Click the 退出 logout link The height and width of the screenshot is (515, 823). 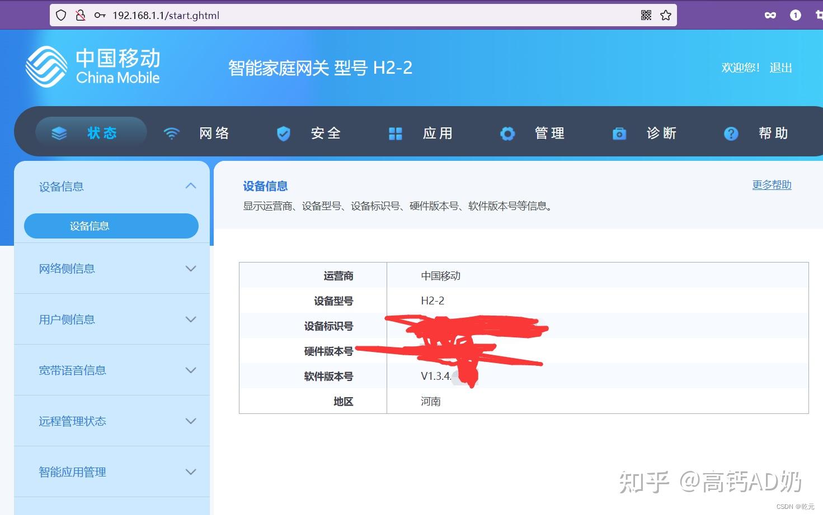780,68
